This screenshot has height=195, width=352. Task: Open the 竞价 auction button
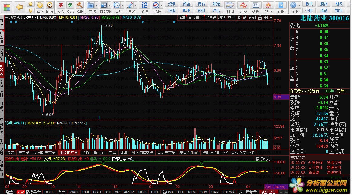point(201,4)
